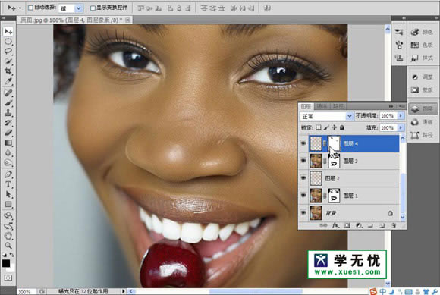The image size is (440, 295).
Task: Select the Blur tool
Action: (x=8, y=152)
